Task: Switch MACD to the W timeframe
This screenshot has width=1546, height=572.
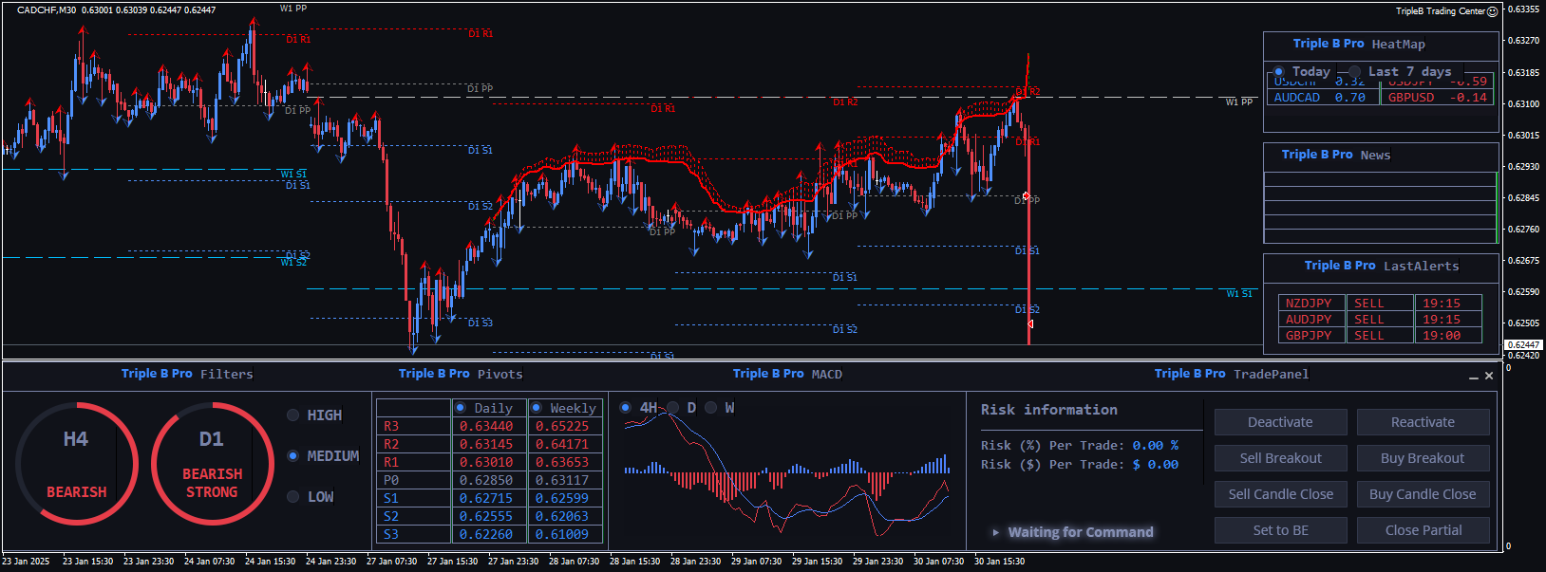Action: pyautogui.click(x=711, y=408)
